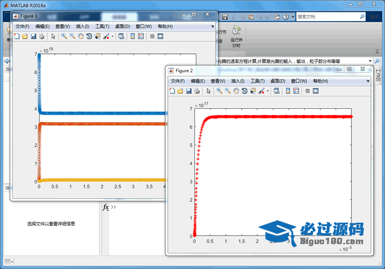Open 工具(T) menu in Figure 1
385x269 pixels.
[x=102, y=26]
